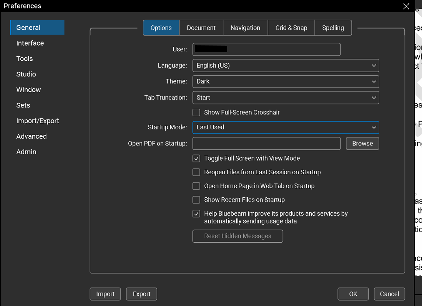Switch to the Document tab
The image size is (422, 306).
[x=201, y=28]
